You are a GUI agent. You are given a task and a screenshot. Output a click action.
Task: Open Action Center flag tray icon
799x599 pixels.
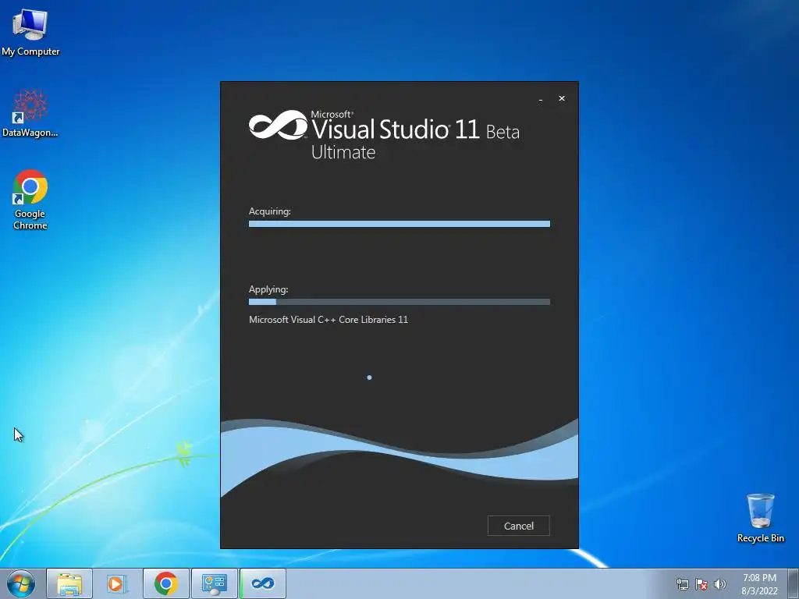coord(701,584)
